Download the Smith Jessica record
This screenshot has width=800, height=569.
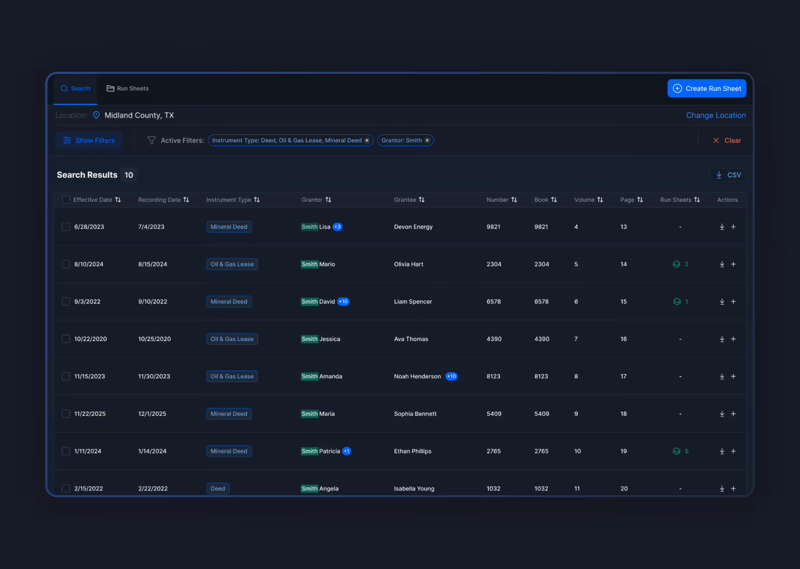click(722, 339)
